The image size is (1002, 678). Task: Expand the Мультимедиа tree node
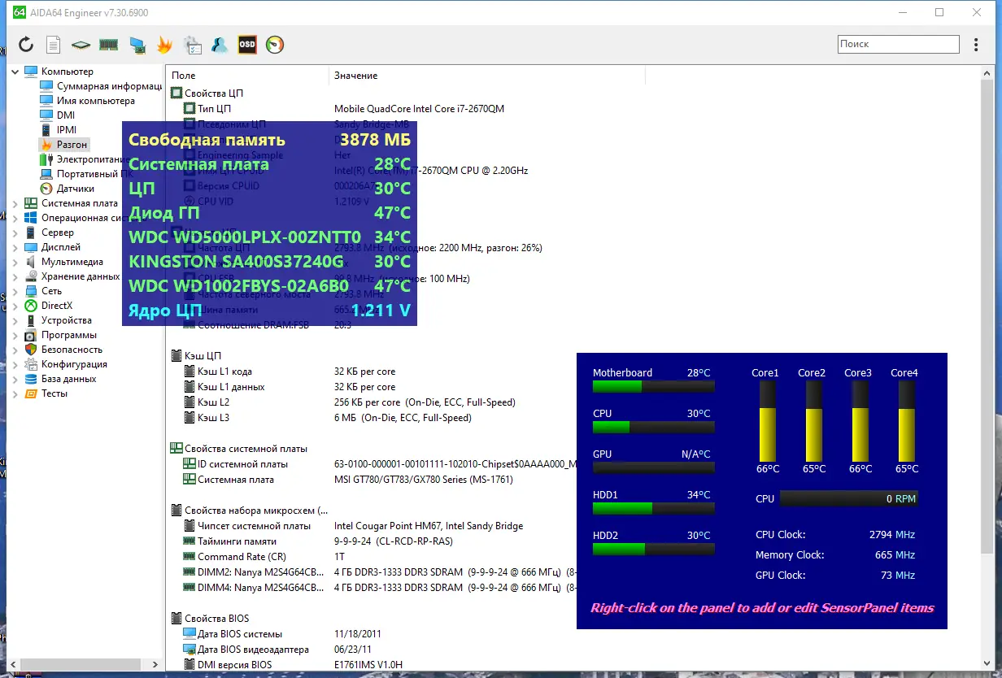(x=15, y=262)
